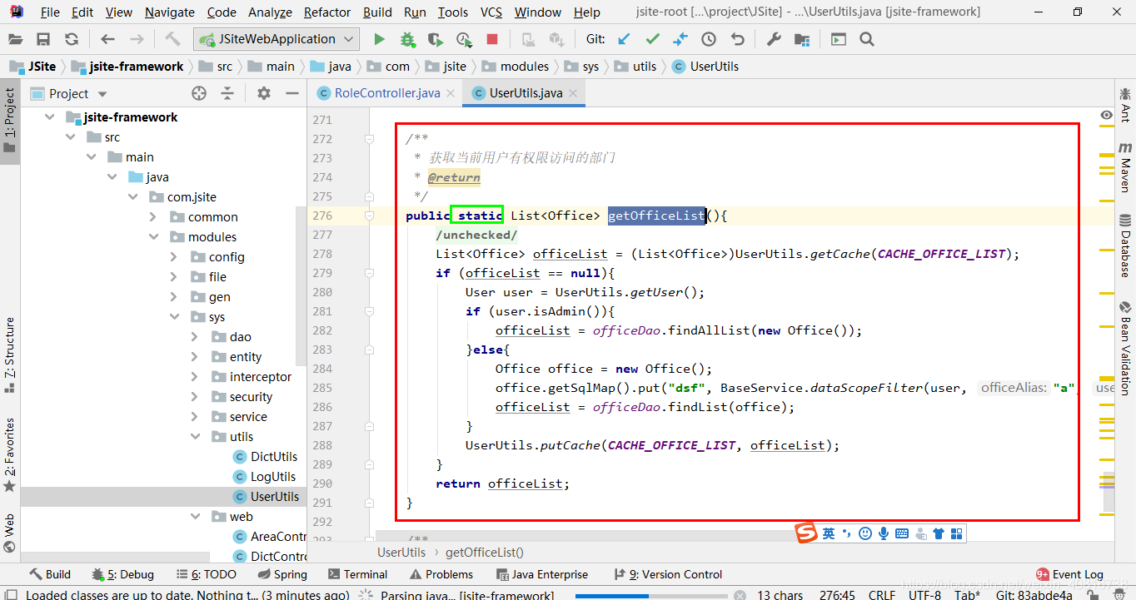Toggle the 2: Favorites tool window strip
The width and height of the screenshot is (1136, 600).
[9, 455]
